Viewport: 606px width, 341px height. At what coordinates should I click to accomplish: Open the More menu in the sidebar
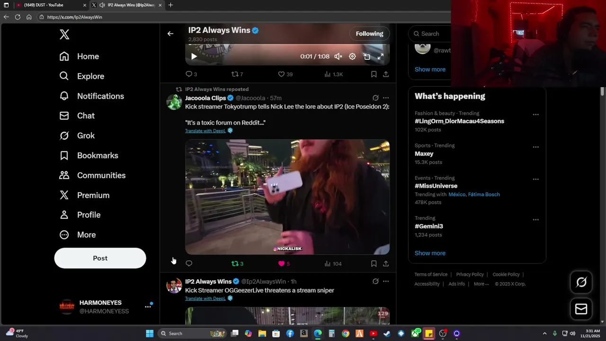(77, 235)
